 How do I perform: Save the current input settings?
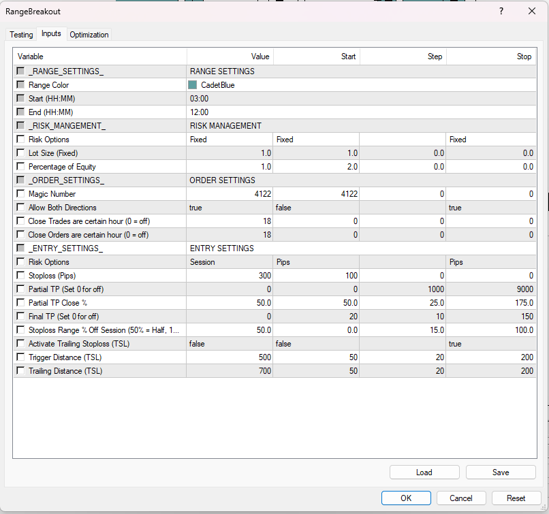click(x=500, y=472)
